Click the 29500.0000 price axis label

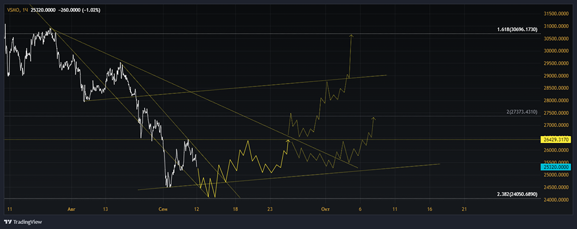[x=556, y=63]
